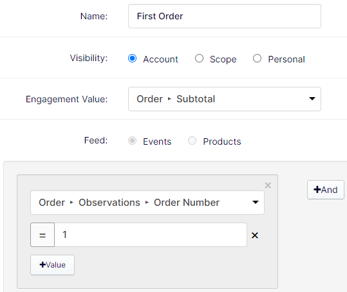Click the plus icon on +Value button
The height and width of the screenshot is (292, 347).
pyautogui.click(x=42, y=264)
